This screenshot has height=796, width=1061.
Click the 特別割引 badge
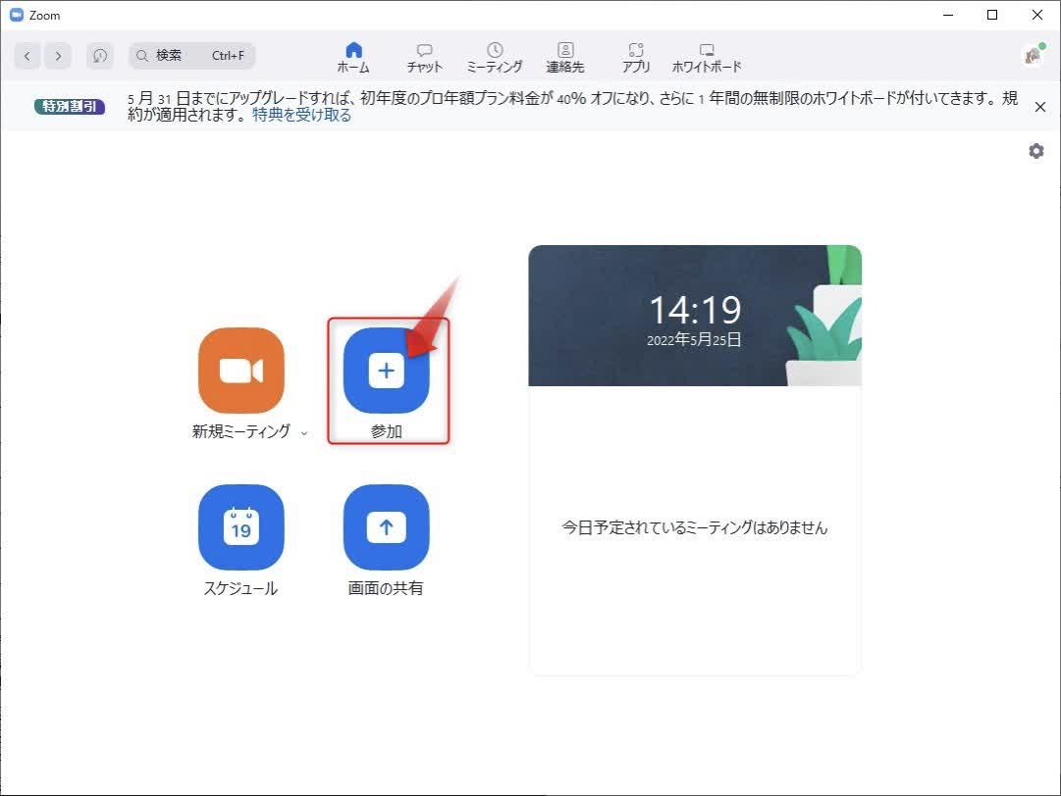tap(70, 106)
